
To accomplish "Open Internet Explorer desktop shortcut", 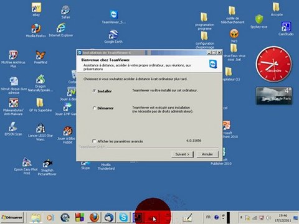I will pyautogui.click(x=61, y=30).
